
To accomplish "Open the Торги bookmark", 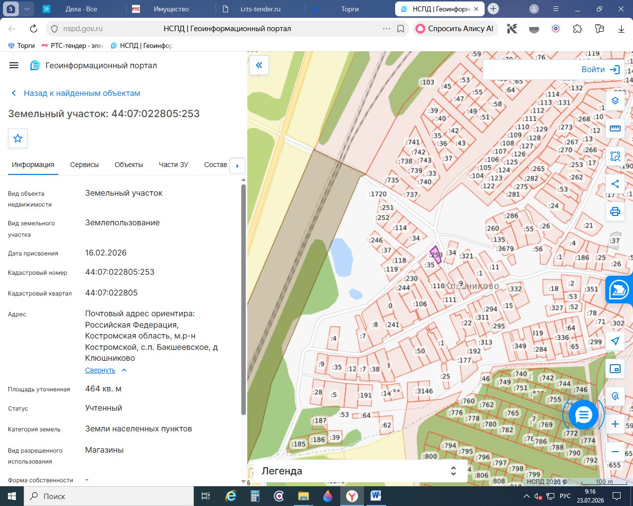I will tap(21, 45).
